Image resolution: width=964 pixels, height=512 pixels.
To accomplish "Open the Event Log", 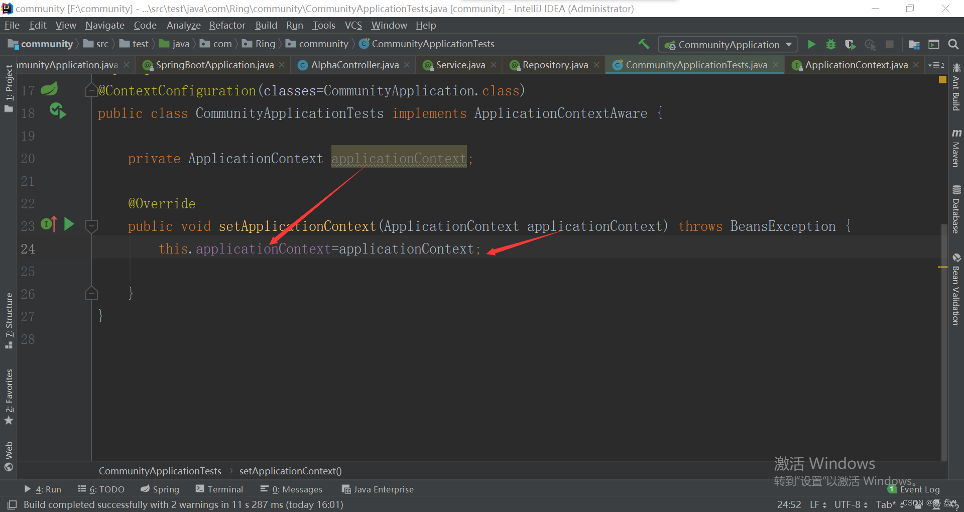I will (x=914, y=489).
